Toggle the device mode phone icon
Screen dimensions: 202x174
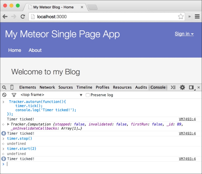click(x=12, y=87)
